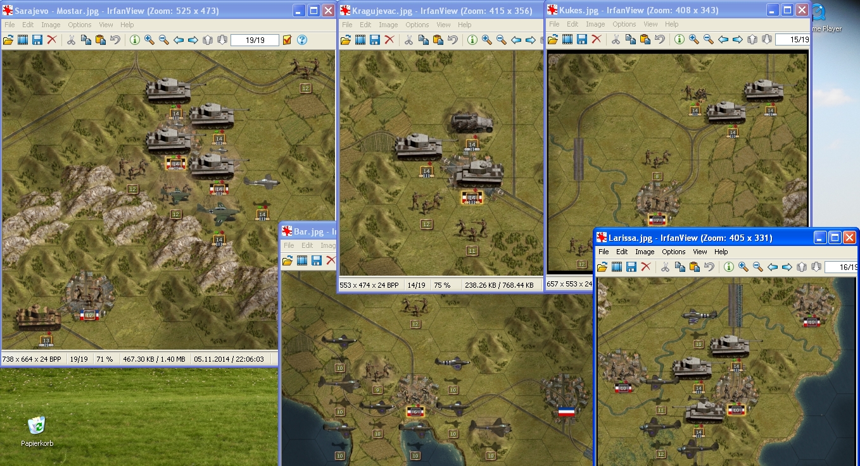Open Options menu in Kragujevac window
Screen dimensions: 860x466
(417, 25)
